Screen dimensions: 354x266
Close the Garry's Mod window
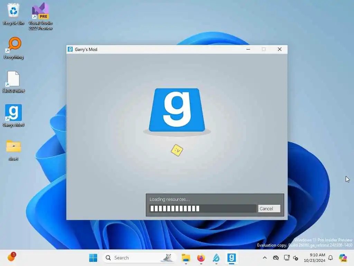coord(279,49)
